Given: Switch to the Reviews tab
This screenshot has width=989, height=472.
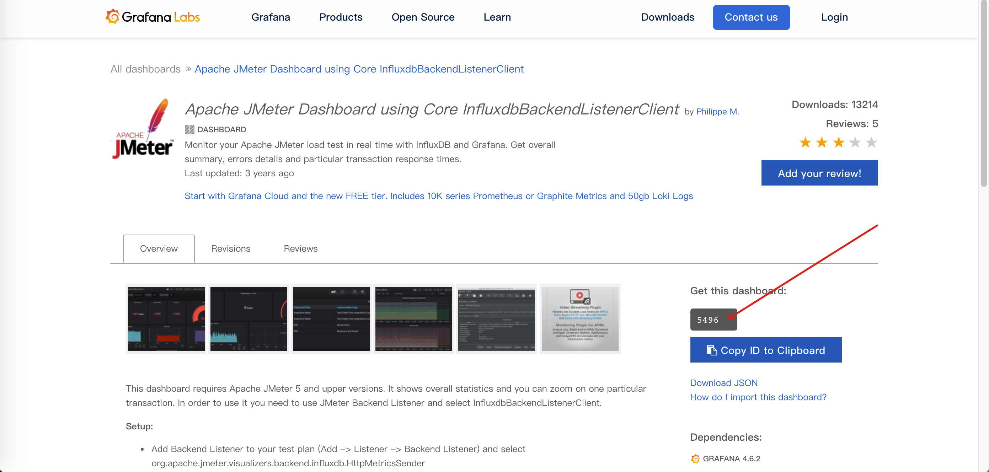Looking at the screenshot, I should pos(300,249).
